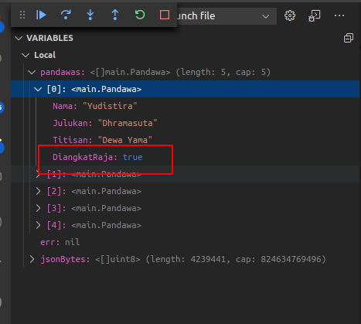Restart the debug session
This screenshot has height=324, width=361.
[140, 15]
